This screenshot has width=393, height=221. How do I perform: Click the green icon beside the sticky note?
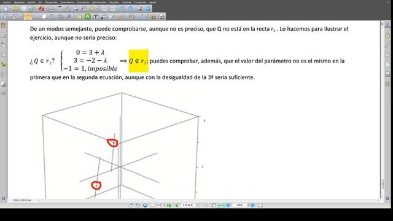click(87, 17)
